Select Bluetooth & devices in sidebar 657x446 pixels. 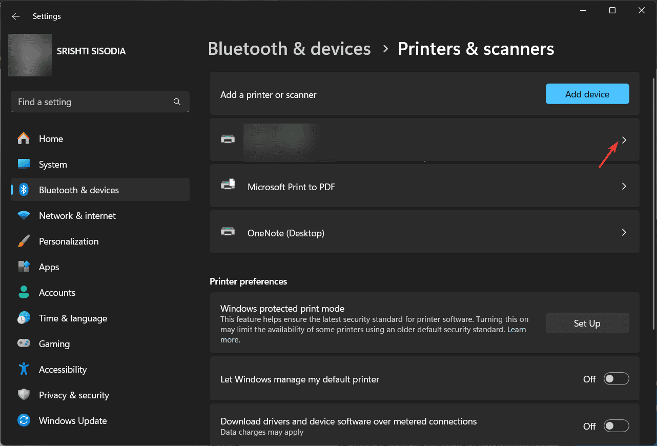coord(100,190)
